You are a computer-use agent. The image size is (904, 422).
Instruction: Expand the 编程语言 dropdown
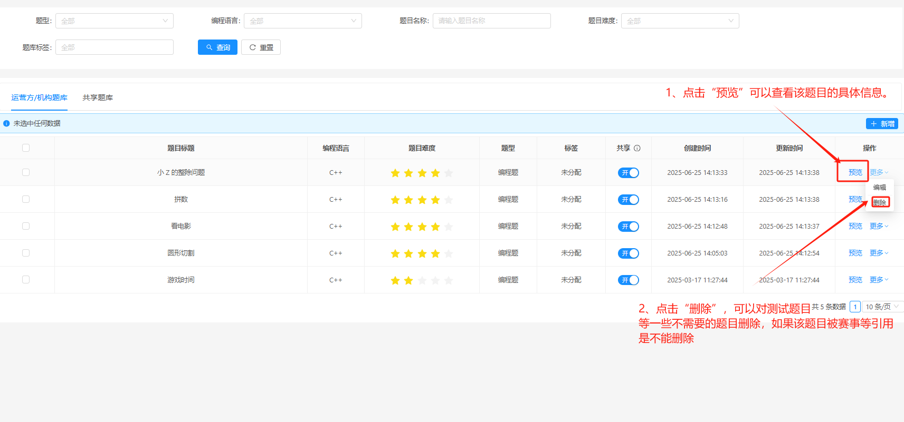tap(302, 21)
